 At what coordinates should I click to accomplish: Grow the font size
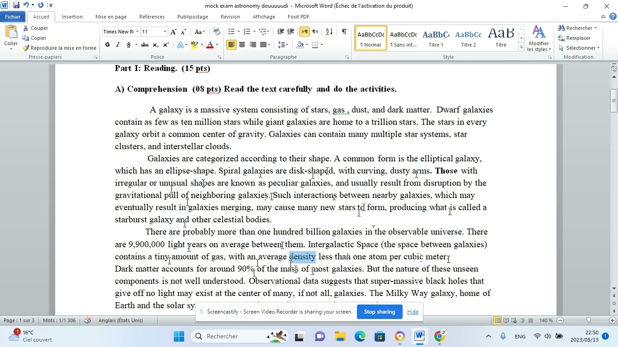[x=174, y=32]
